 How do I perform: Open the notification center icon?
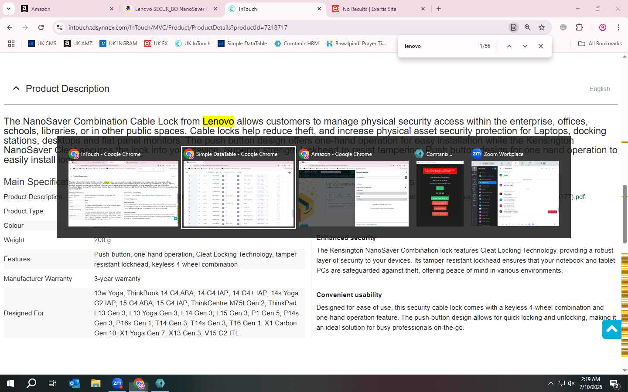point(614,383)
